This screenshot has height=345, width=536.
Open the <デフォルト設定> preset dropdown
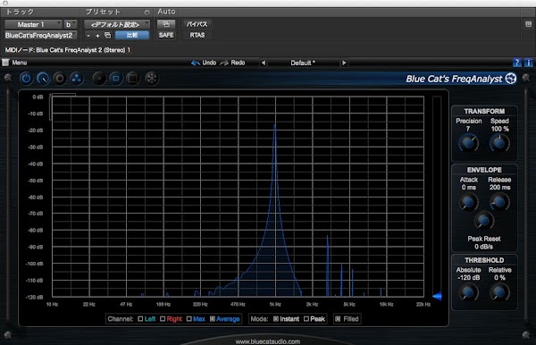[x=117, y=24]
